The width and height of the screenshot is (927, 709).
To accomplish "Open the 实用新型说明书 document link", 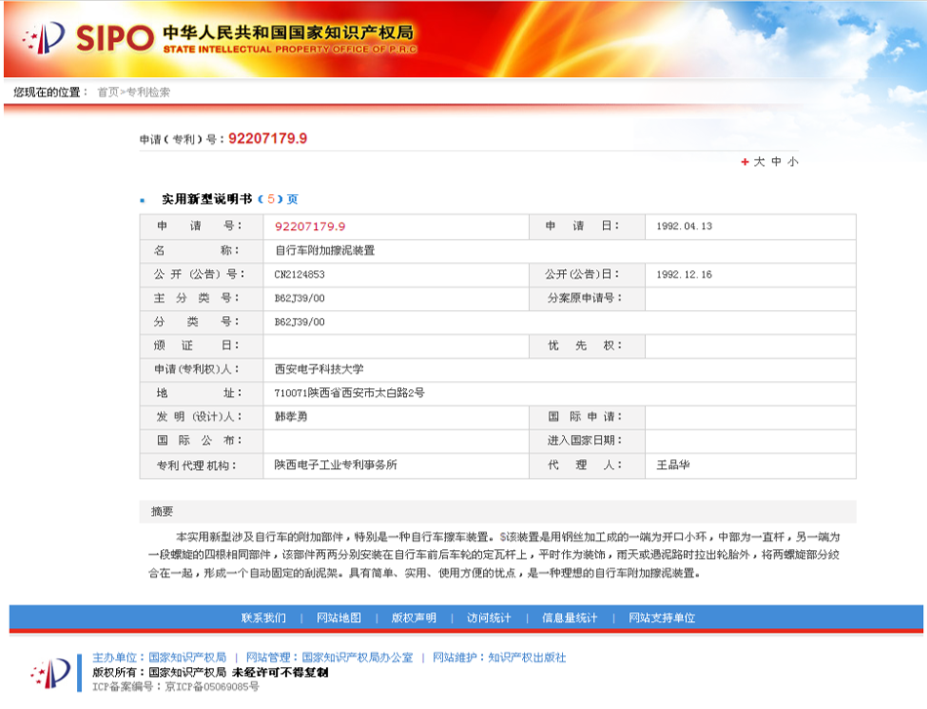I will tap(206, 199).
